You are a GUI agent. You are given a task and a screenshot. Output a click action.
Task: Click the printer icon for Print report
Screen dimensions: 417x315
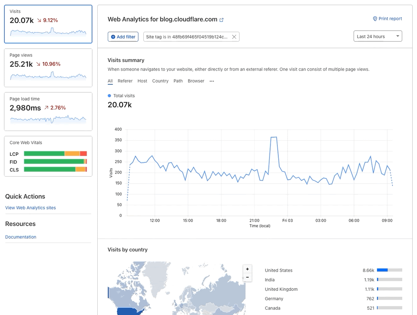375,19
